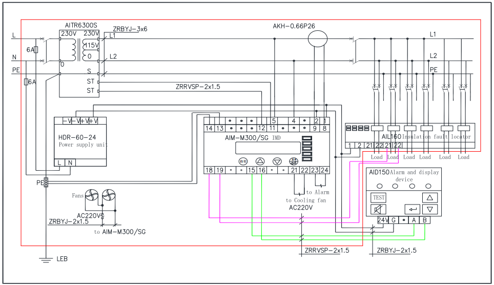Click the down arrow button on AIM-M300/SG
The height and width of the screenshot is (285, 494).
click(277, 161)
